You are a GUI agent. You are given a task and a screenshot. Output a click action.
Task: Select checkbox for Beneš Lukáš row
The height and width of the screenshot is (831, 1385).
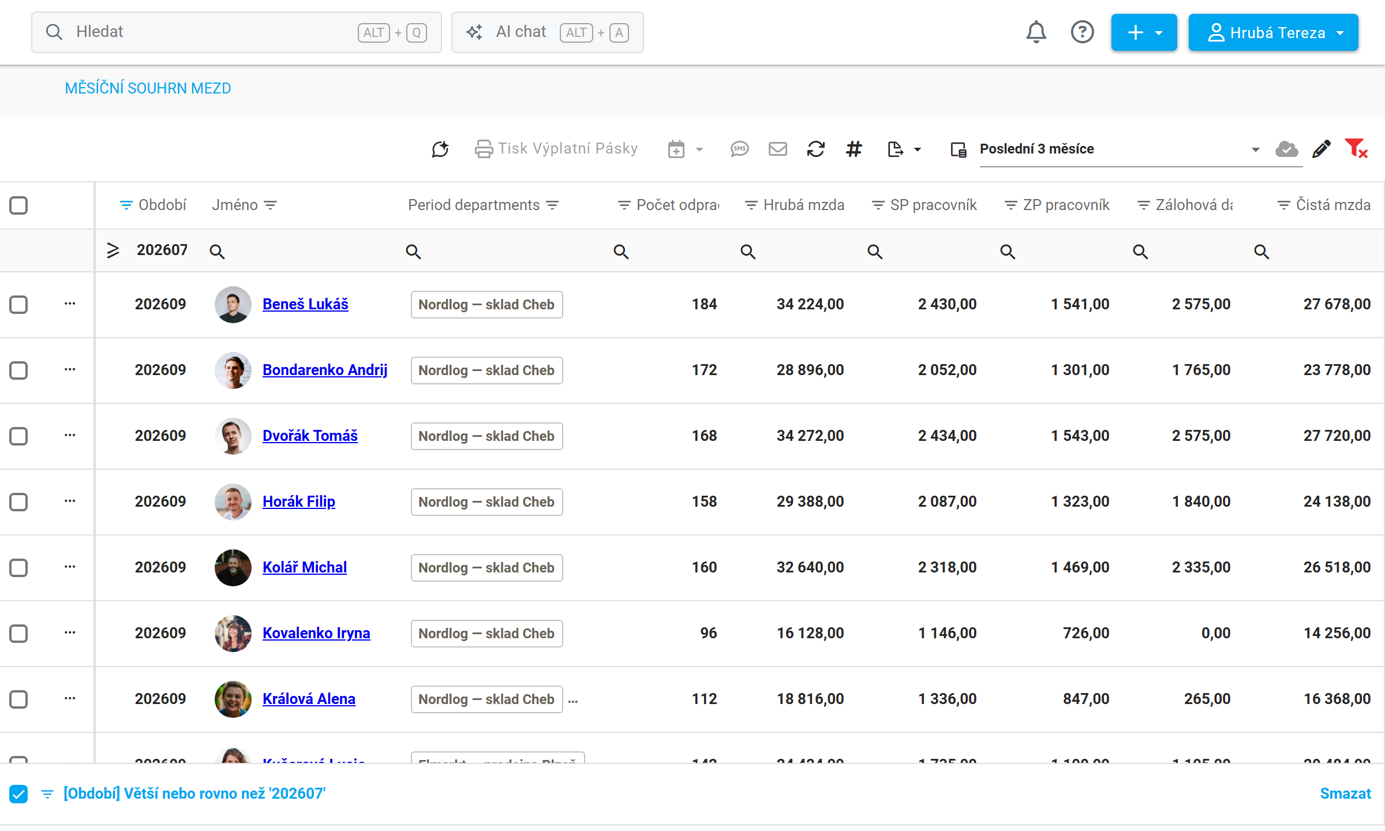click(18, 304)
